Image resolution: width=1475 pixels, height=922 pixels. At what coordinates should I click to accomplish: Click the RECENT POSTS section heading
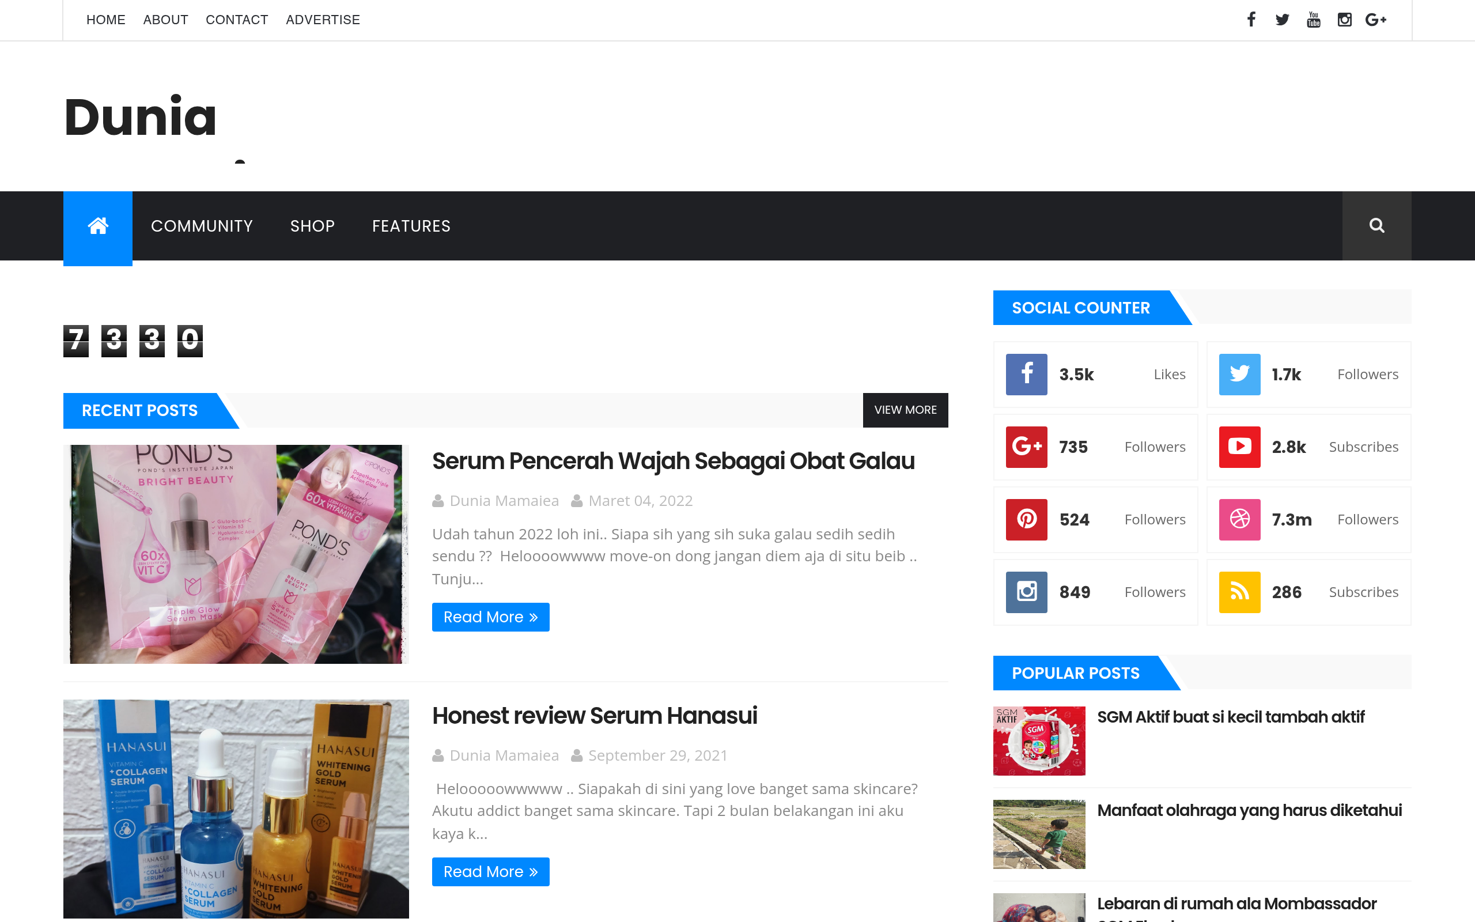pyautogui.click(x=139, y=410)
